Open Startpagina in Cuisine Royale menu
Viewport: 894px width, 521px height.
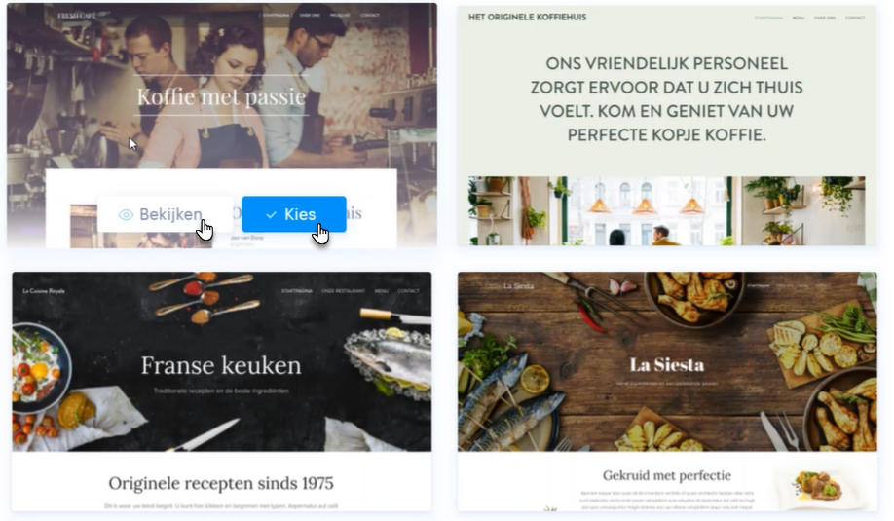tap(296, 291)
